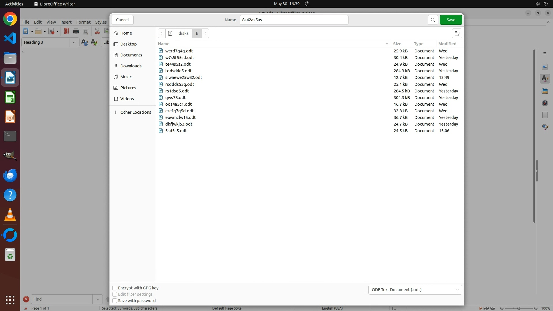The height and width of the screenshot is (311, 553).
Task: Enable Encrypt with GPG key checkbox
Action: tap(115, 288)
